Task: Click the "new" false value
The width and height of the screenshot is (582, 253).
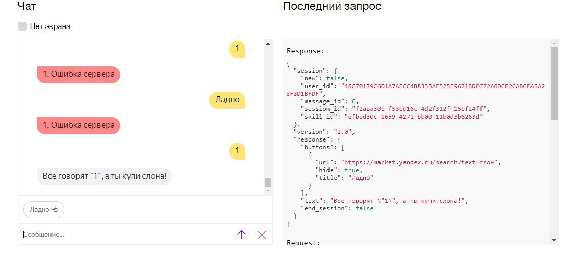Action: tap(336, 78)
